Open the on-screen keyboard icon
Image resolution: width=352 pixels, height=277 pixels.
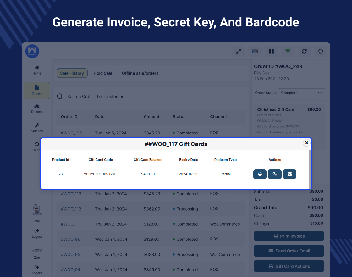(255, 51)
